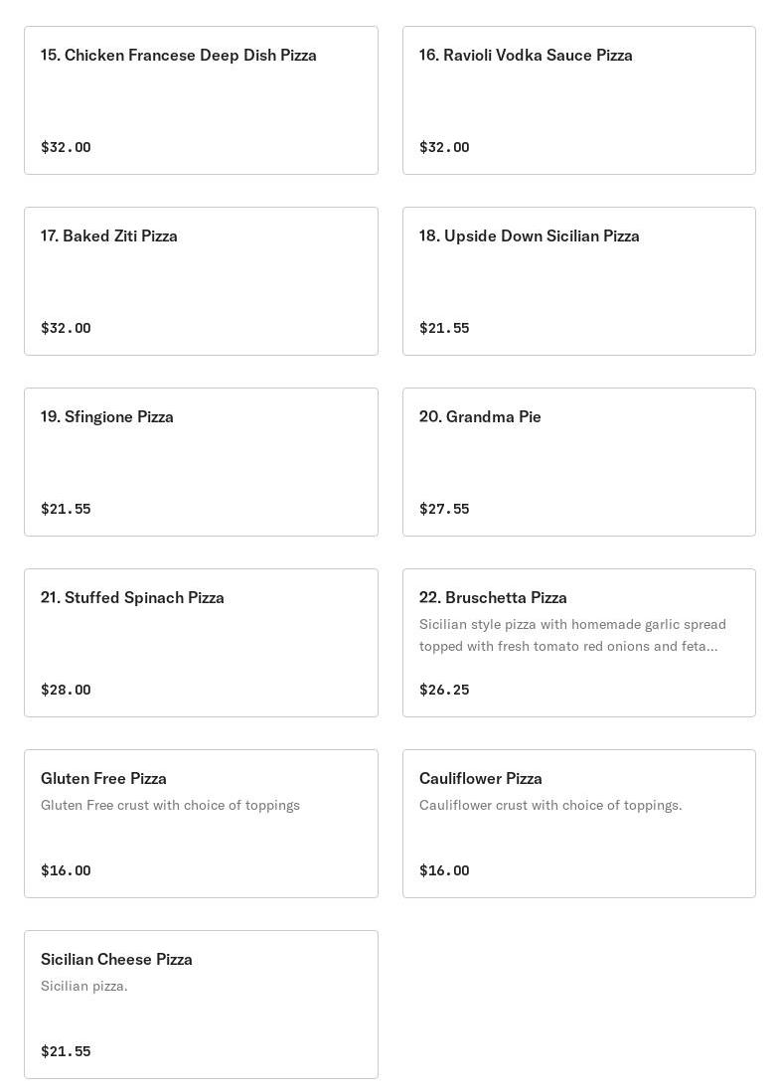Select the Bruschetta Pizza title
The image size is (780, 1092).
coord(493,597)
